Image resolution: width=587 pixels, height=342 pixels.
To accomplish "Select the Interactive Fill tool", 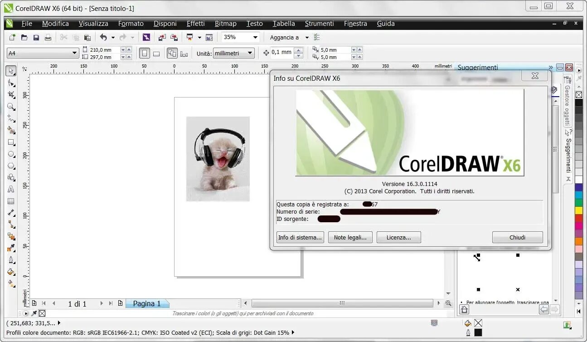I will [11, 283].
